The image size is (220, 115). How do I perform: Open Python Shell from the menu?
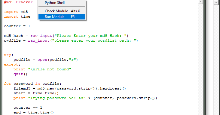(62, 3)
